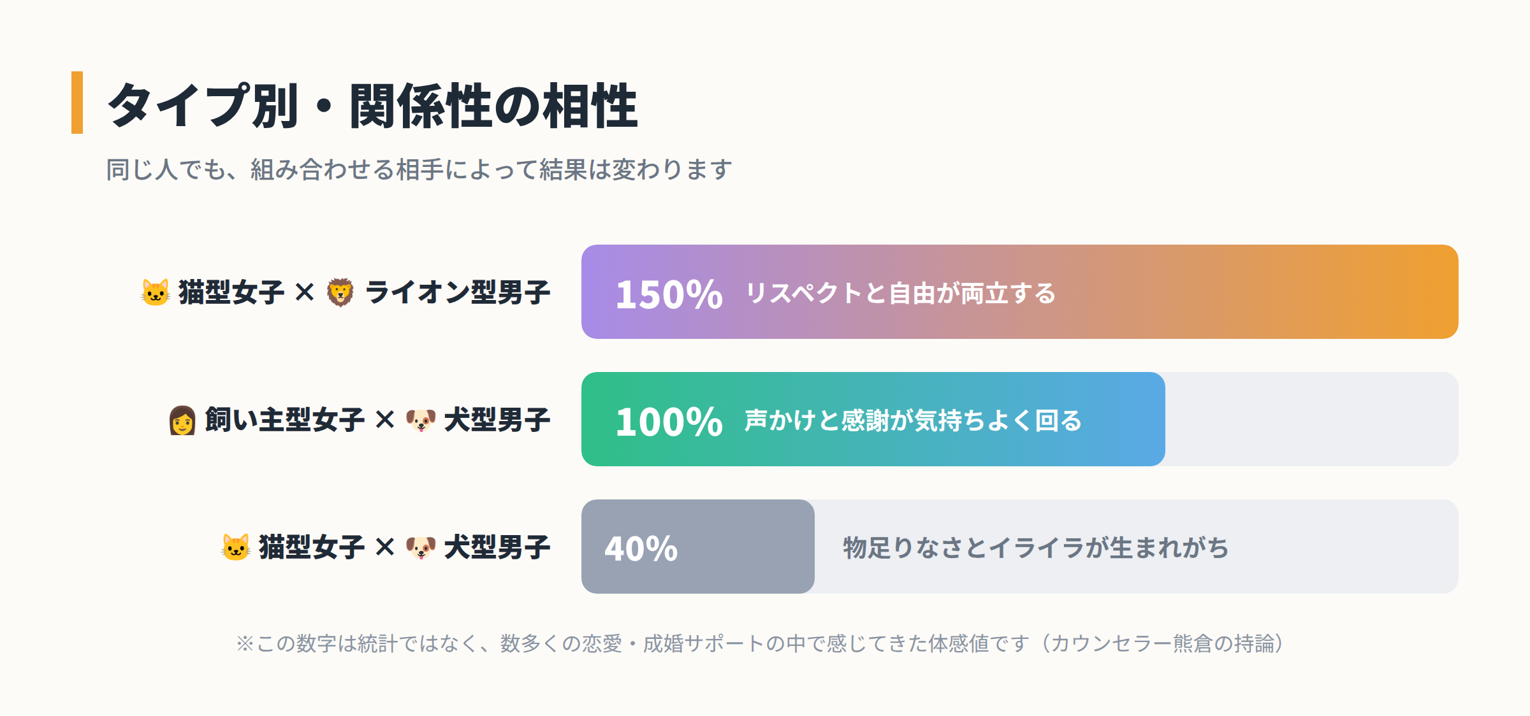Select the gray 40% progress bar
The height and width of the screenshot is (716, 1530).
tap(698, 547)
